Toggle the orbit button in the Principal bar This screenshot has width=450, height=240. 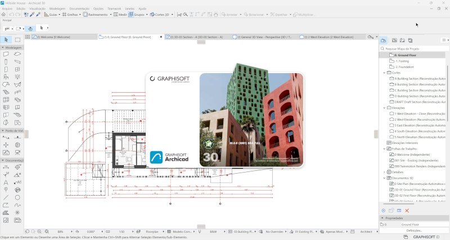[x=30, y=29]
